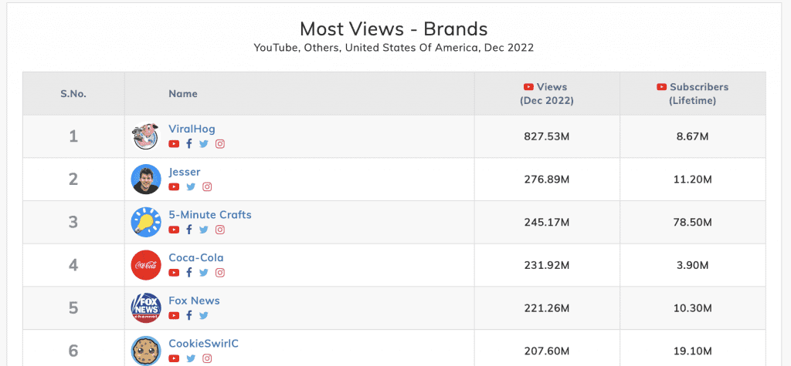
Task: Open Fox News' Twitter icon
Action: 204,315
